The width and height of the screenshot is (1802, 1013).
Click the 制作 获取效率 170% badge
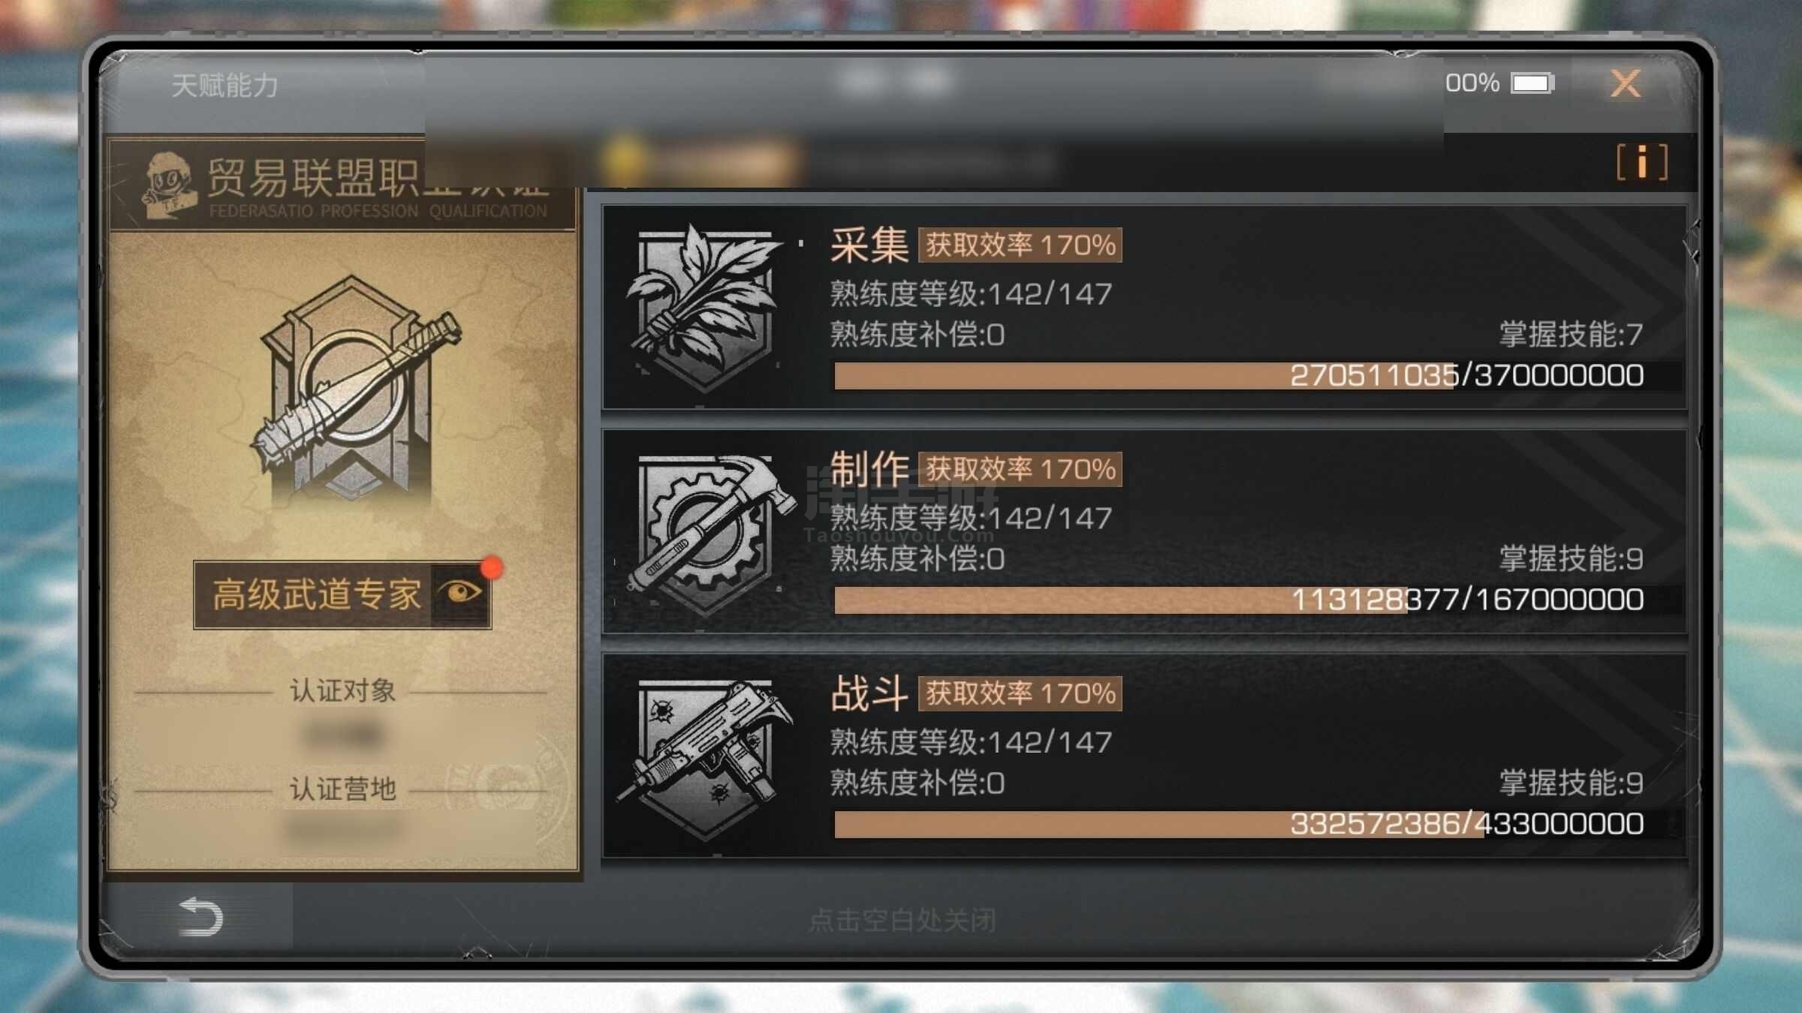[1020, 469]
